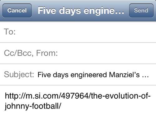Select the To recipient field
This screenshot has height=116, width=156.
78,32
